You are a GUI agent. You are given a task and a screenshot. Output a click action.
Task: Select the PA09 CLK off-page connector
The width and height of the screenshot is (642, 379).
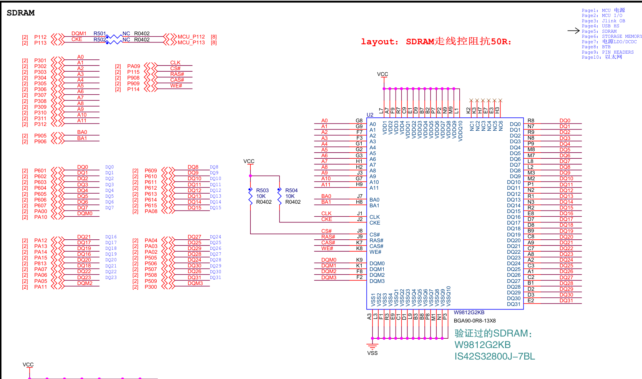(151, 66)
